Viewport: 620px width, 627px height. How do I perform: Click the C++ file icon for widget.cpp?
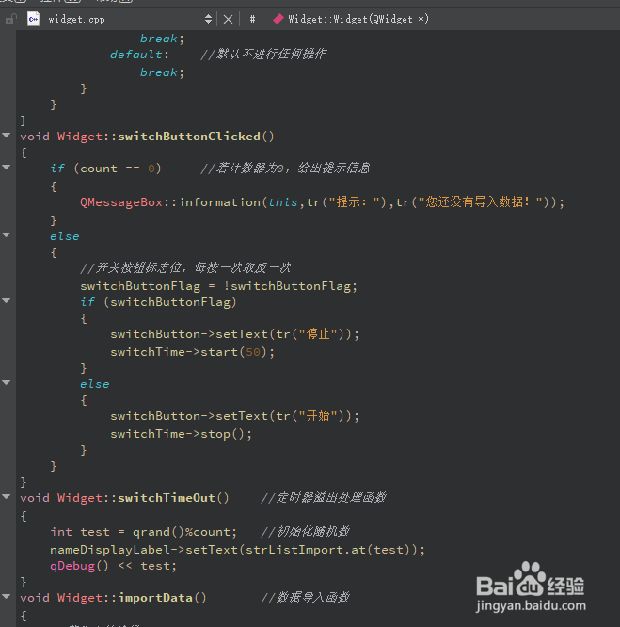coord(33,19)
